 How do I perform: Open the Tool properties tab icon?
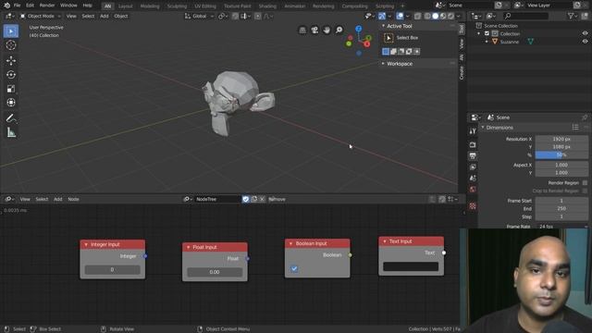pyautogui.click(x=473, y=131)
